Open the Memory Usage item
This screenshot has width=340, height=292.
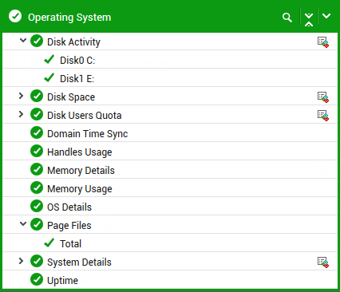pyautogui.click(x=80, y=189)
